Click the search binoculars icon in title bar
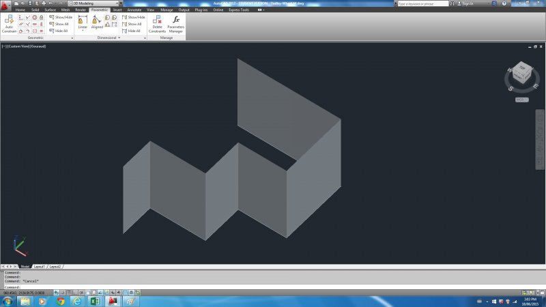Image resolution: width=546 pixels, height=307 pixels. (452, 3)
